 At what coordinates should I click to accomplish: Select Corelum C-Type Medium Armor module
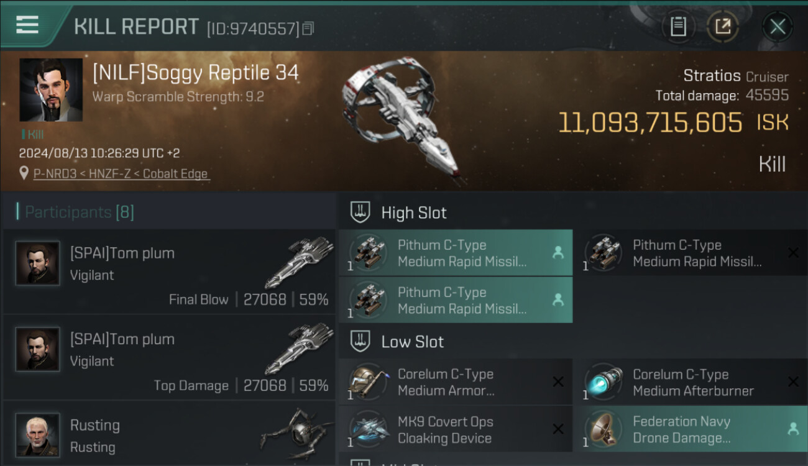[455, 382]
